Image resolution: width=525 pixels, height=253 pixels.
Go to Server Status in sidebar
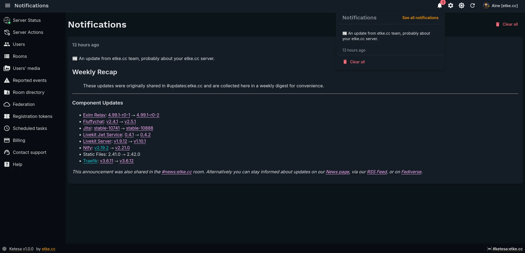(x=33, y=20)
